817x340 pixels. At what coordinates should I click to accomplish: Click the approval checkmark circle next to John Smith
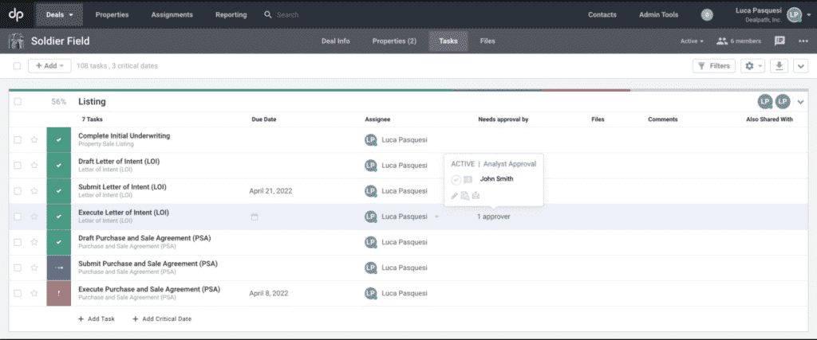pos(456,180)
